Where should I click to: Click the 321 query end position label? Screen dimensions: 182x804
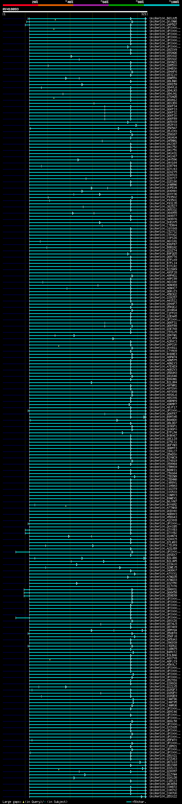pyautogui.click(x=143, y=14)
